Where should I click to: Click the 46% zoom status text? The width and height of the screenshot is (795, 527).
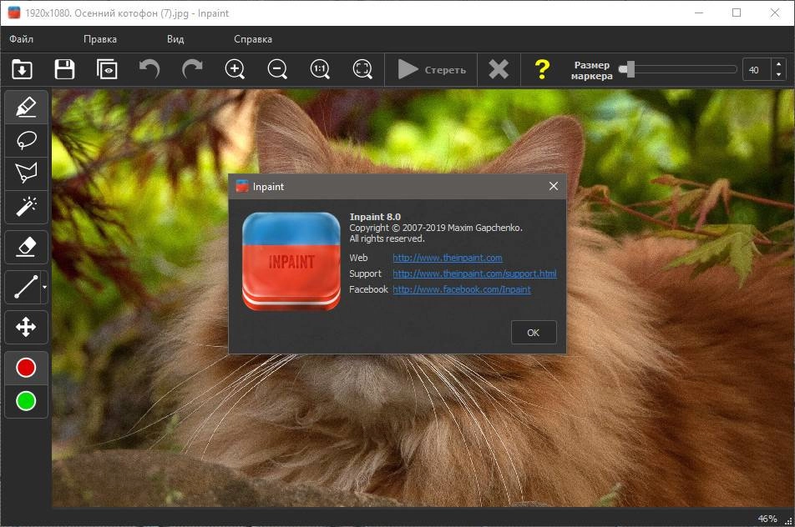767,519
